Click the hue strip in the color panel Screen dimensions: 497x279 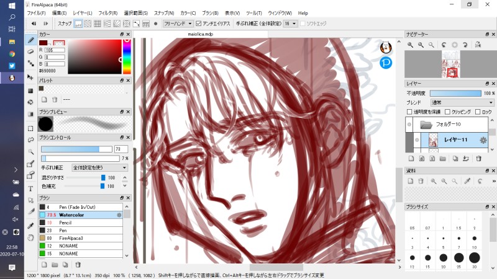(x=127, y=56)
